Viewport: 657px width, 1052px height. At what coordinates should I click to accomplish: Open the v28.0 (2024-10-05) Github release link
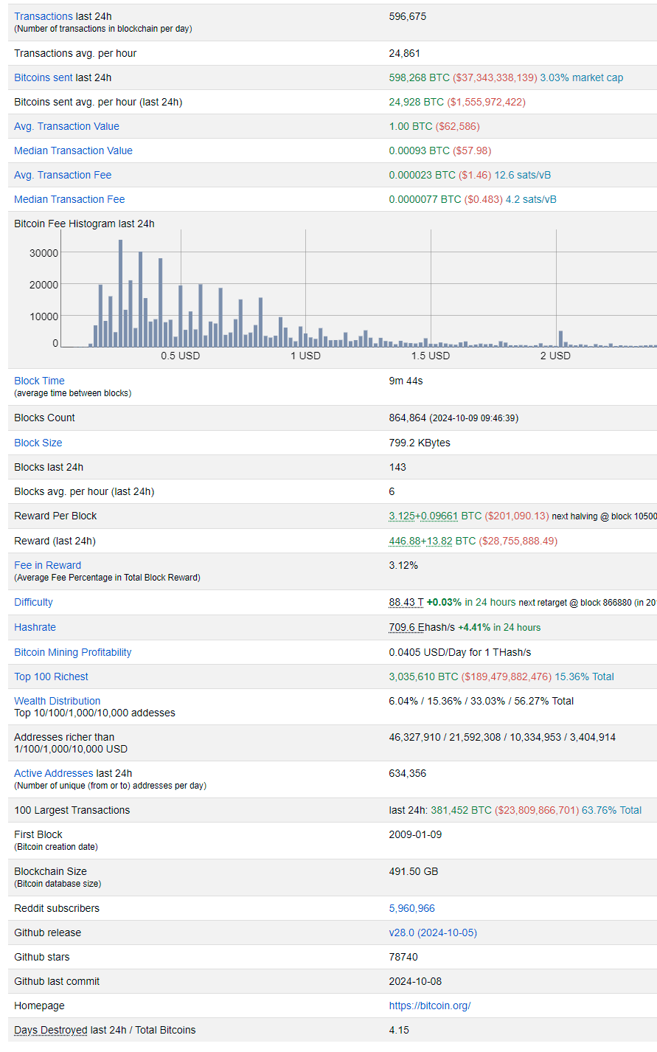pos(433,932)
